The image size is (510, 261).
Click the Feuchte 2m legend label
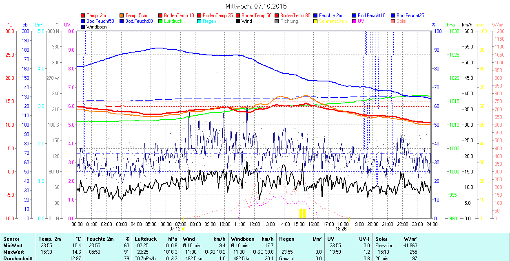point(333,15)
